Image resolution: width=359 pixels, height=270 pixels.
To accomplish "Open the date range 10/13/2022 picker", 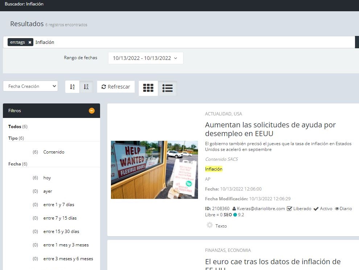I will tap(145, 58).
